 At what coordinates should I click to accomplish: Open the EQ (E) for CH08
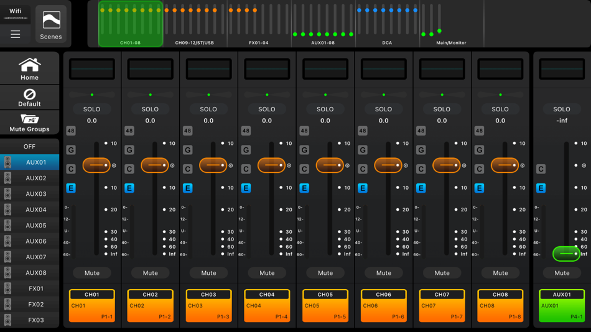point(480,188)
